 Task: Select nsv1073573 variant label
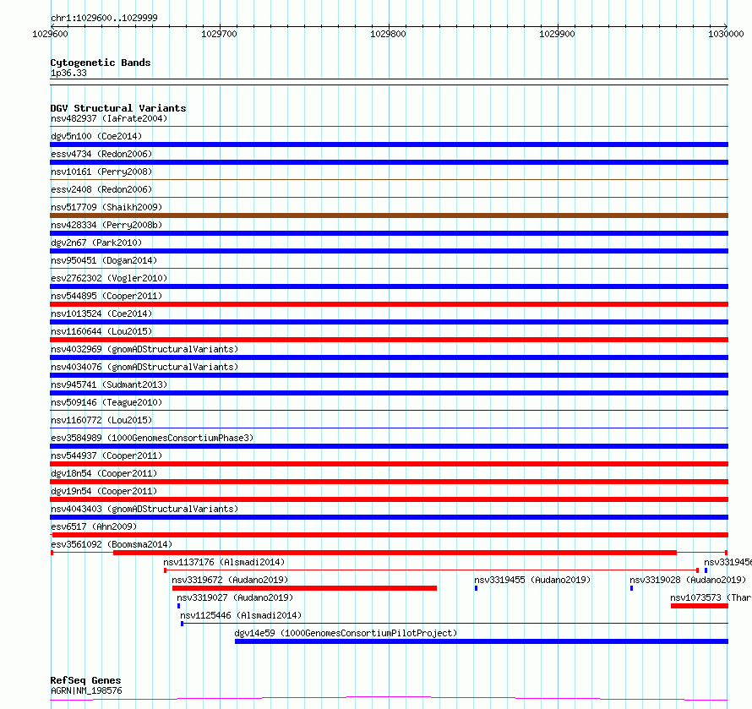coord(711,597)
